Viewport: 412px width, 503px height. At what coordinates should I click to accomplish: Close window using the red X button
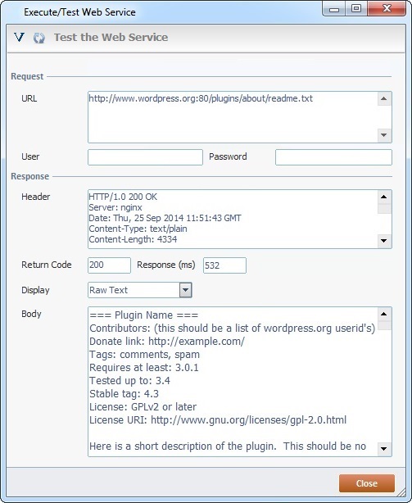387,9
